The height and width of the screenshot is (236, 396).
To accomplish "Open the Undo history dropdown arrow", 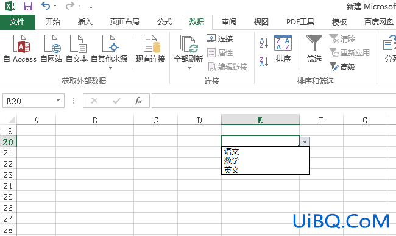I will point(55,6).
